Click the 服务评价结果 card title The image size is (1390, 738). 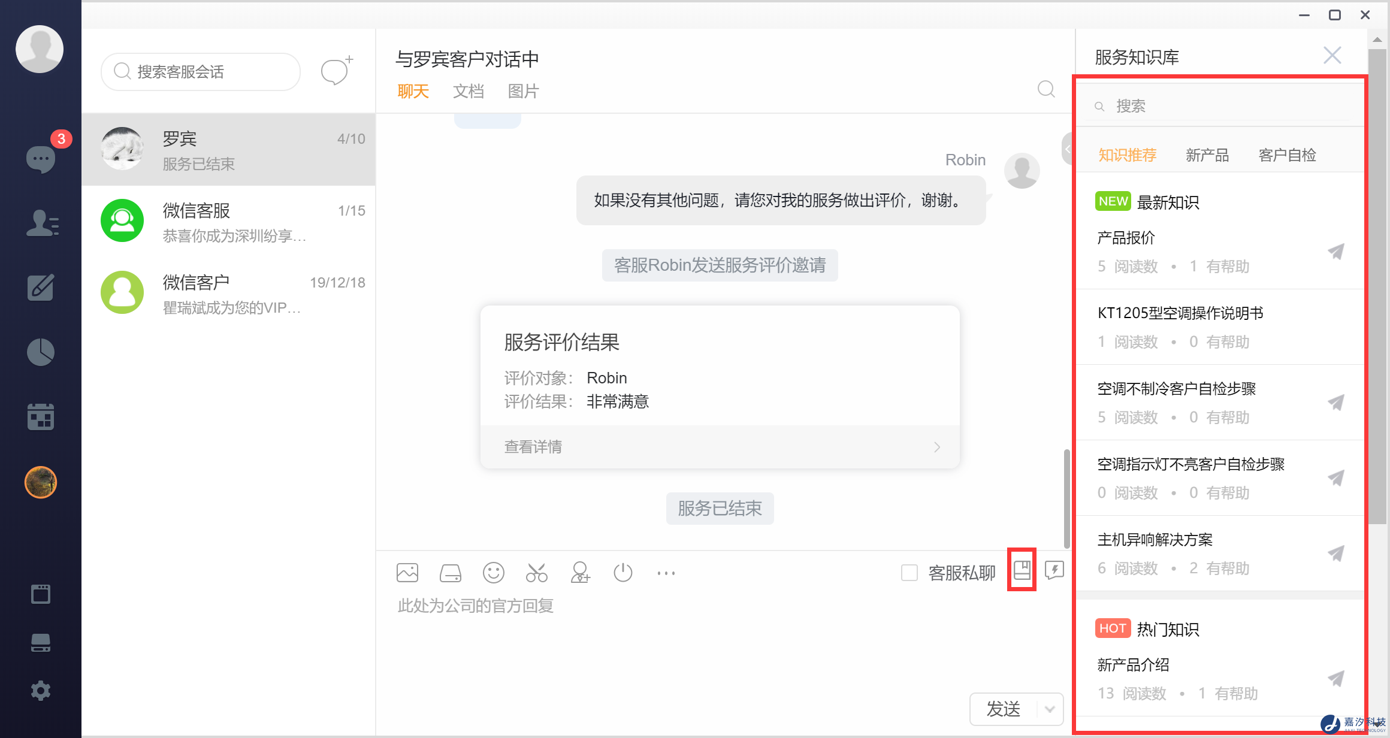[561, 342]
